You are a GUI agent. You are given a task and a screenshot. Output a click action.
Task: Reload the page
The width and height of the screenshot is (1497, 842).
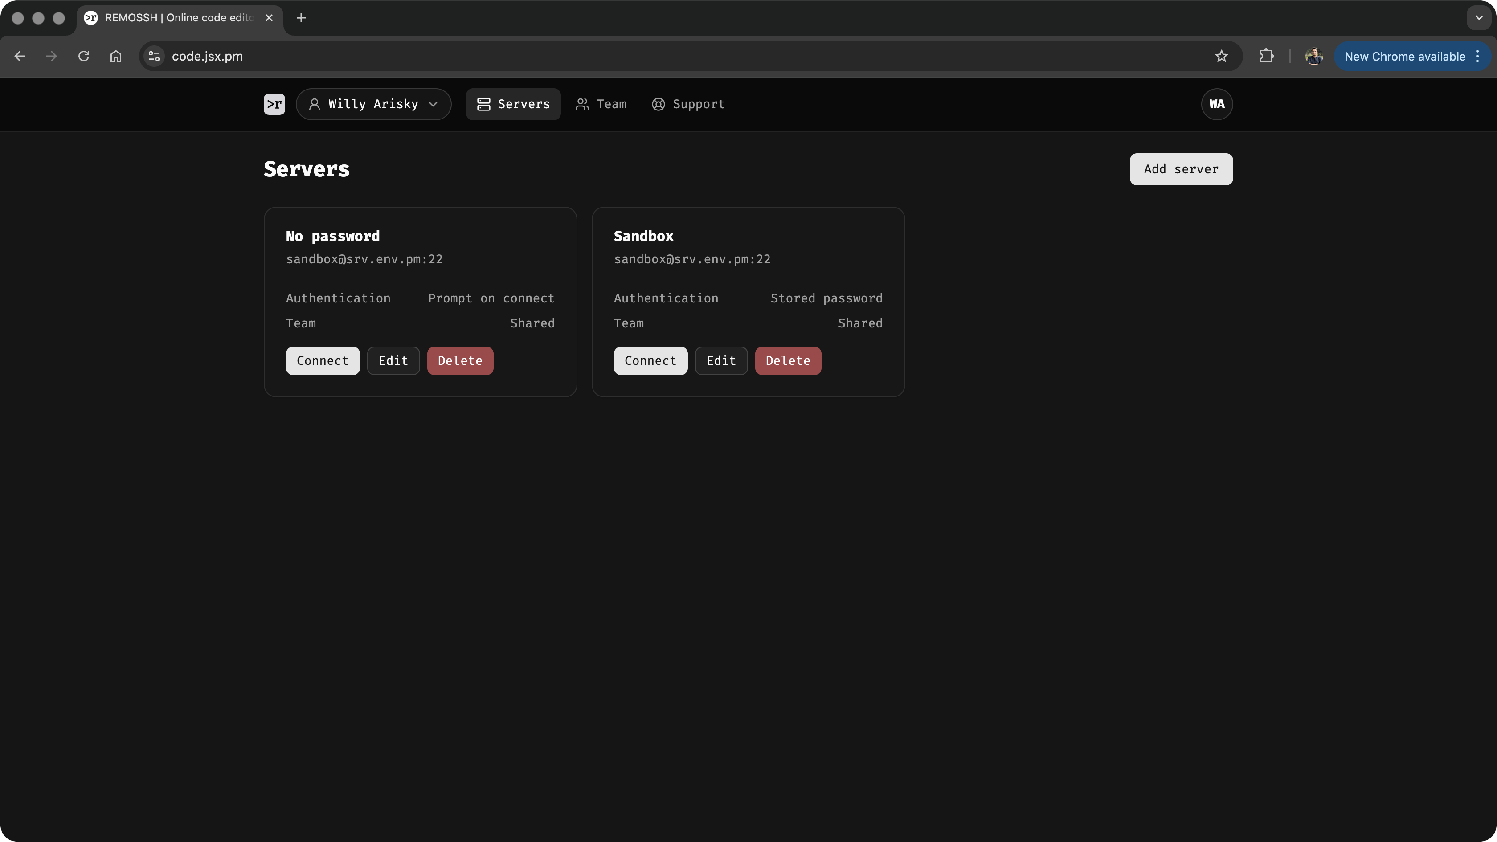click(x=84, y=56)
